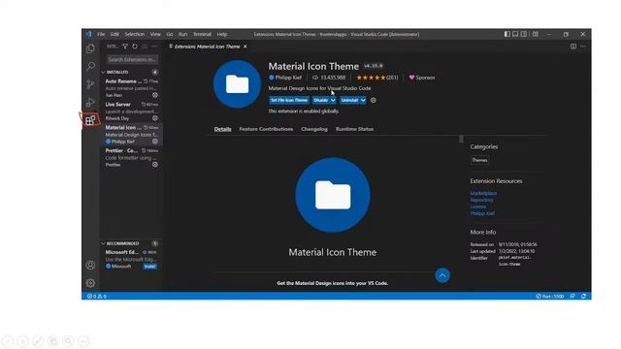Click the details pane scrollbar thumb

461,139
